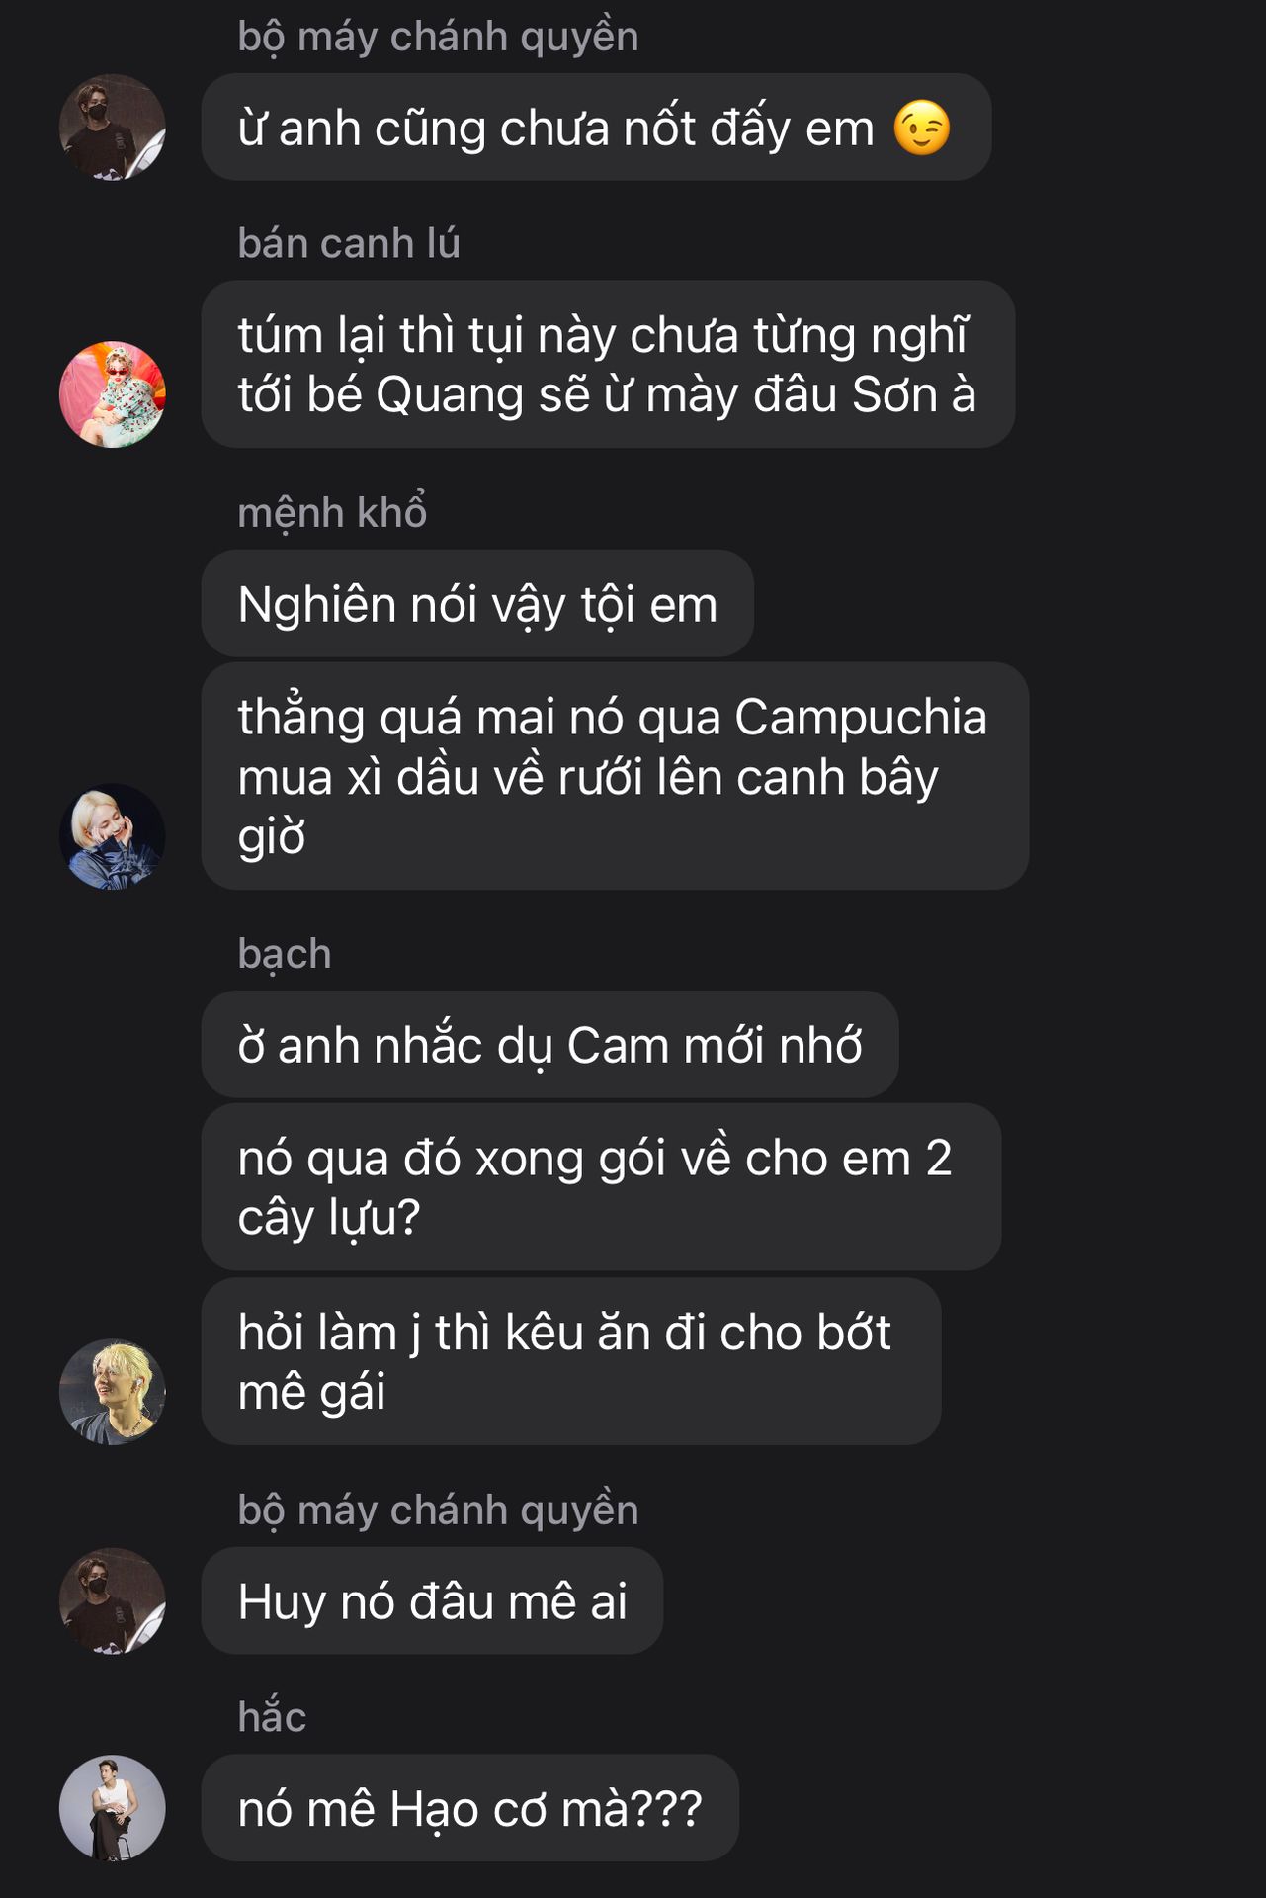This screenshot has width=1266, height=1898.
Task: Select message about bé Quang and Sơn
Action: 608,364
